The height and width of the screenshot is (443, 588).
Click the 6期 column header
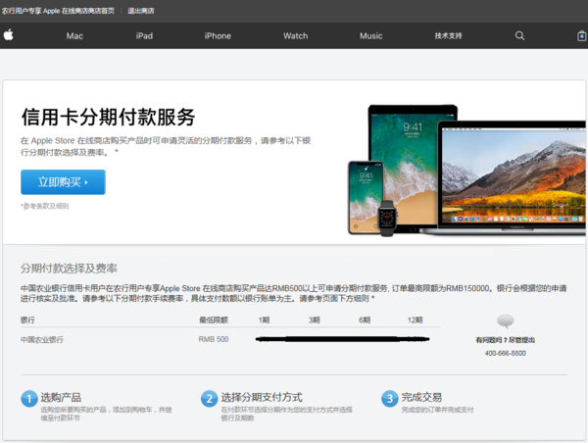coord(365,320)
